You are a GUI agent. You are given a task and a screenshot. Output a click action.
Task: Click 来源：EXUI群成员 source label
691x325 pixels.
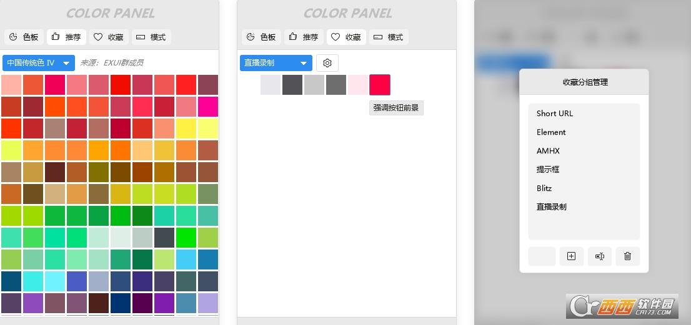coord(112,63)
